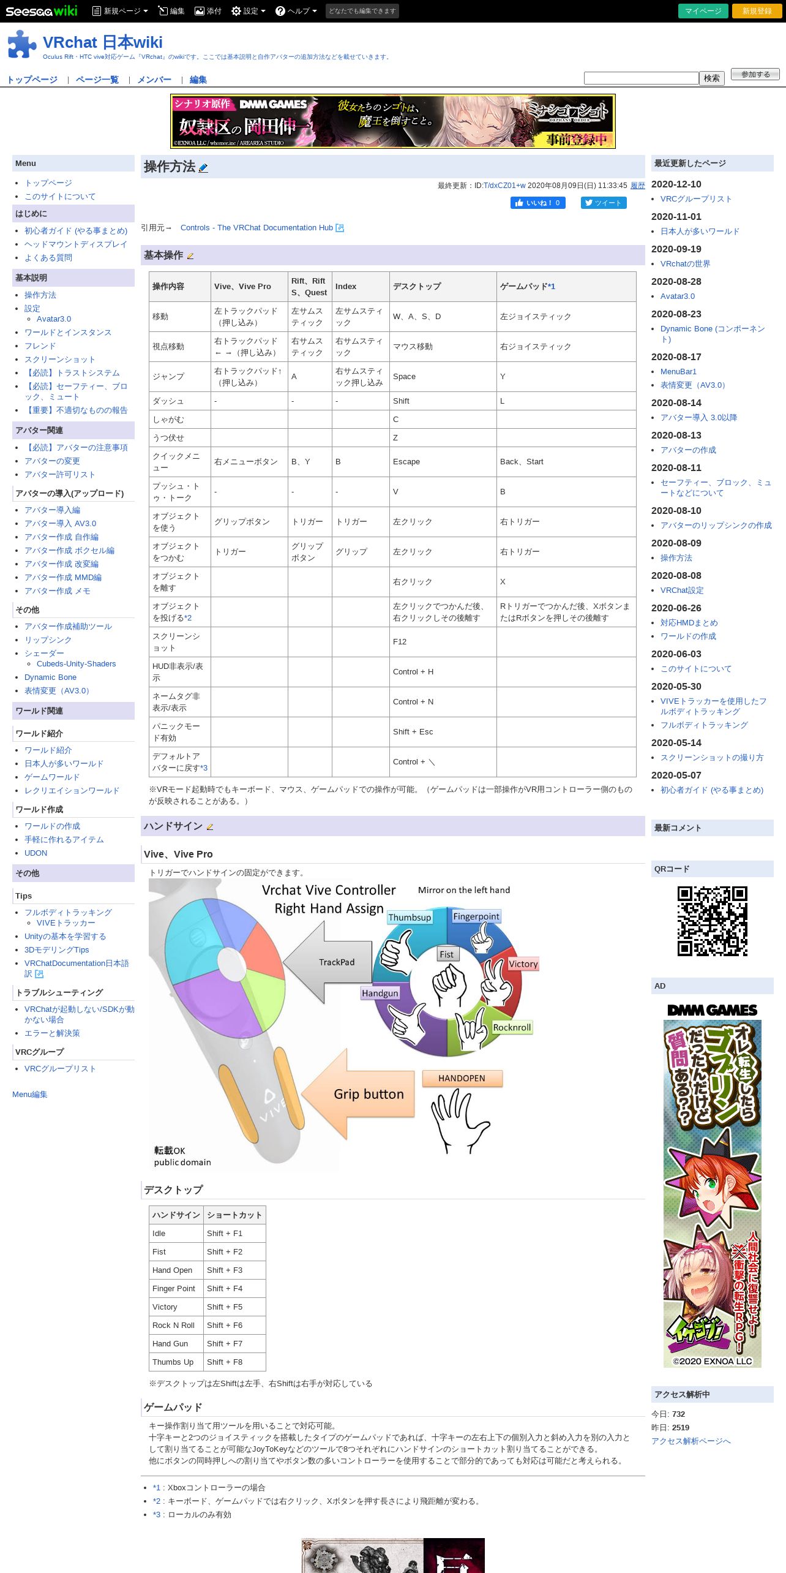Go to トップページ nav tab
This screenshot has height=1573, width=786.
point(32,80)
